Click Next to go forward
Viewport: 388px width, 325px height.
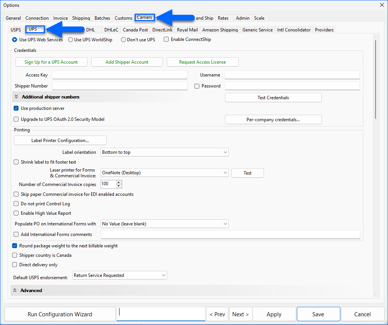pyautogui.click(x=241, y=314)
